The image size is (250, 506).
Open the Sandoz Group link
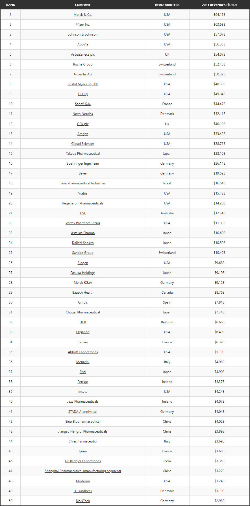coord(83,253)
